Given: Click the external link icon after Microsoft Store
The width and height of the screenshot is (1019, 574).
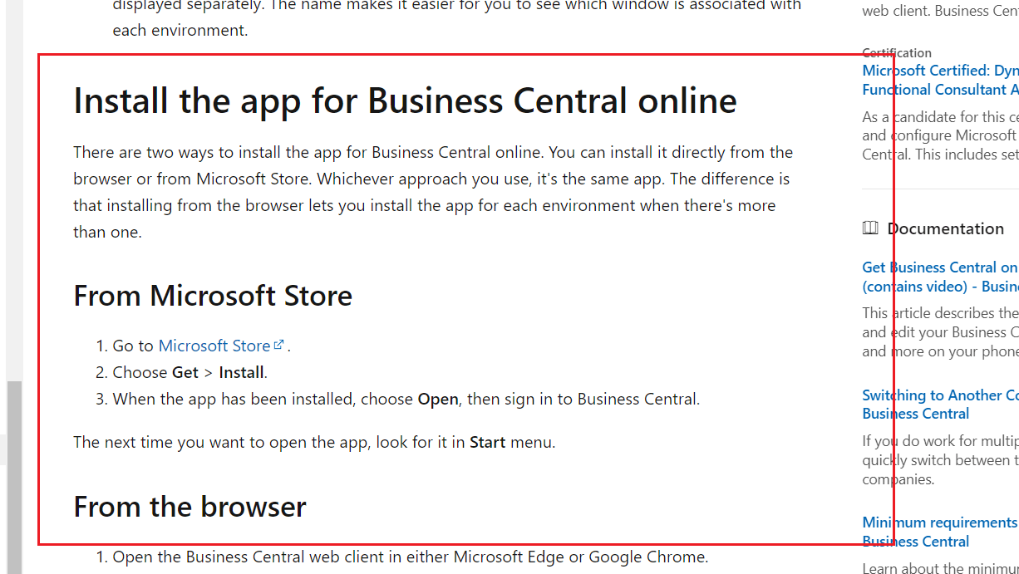Looking at the screenshot, I should [x=279, y=345].
